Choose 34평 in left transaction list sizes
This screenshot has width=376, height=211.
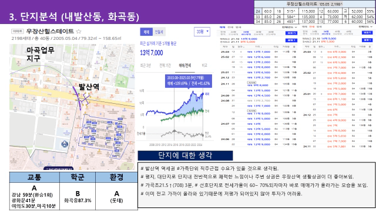(246, 33)
